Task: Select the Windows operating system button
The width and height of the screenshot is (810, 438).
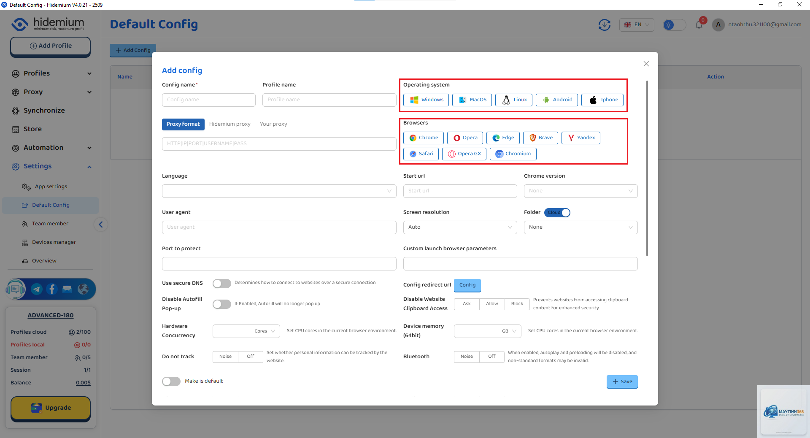Action: 426,100
